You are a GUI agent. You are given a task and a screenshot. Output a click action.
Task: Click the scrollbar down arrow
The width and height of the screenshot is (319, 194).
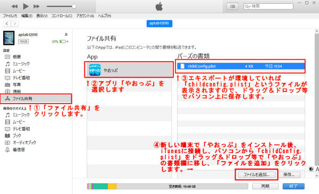[317, 175]
